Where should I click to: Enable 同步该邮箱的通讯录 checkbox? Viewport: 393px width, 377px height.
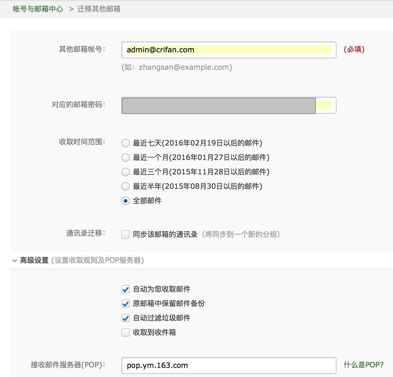pyautogui.click(x=125, y=235)
